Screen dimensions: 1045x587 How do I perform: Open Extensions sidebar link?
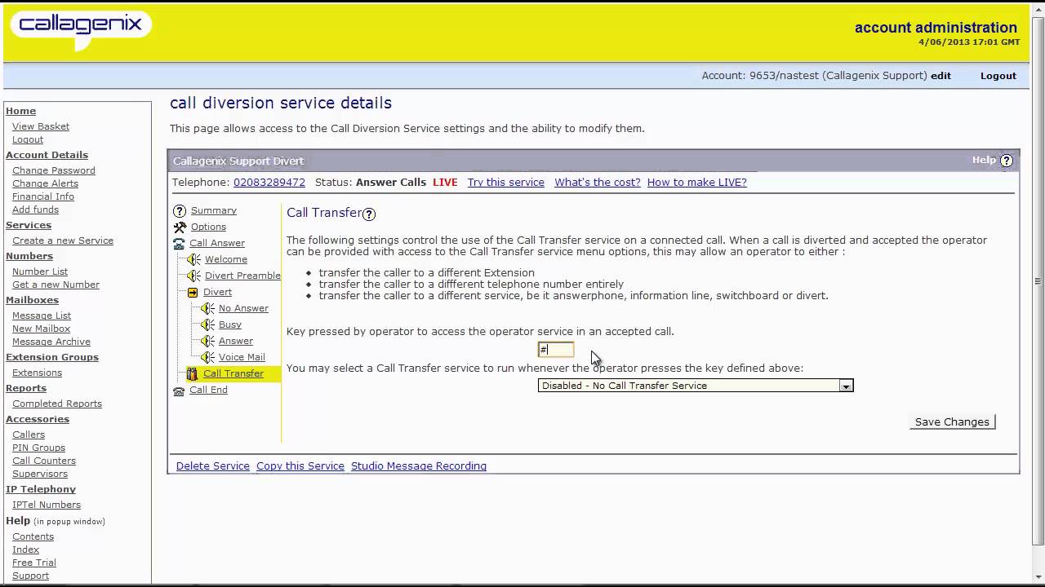coord(38,373)
